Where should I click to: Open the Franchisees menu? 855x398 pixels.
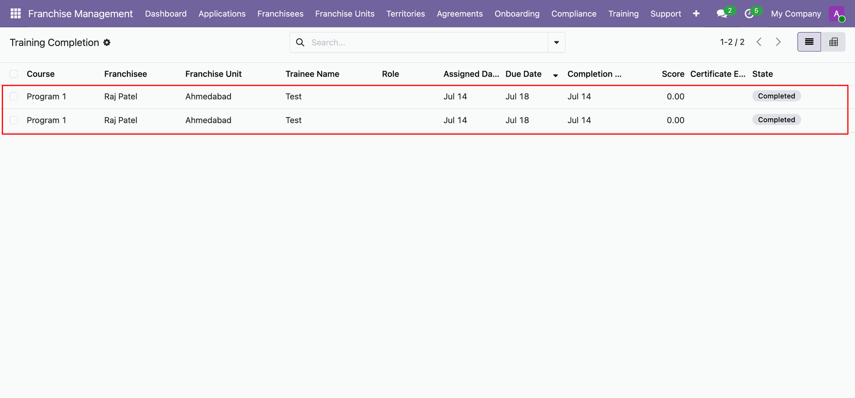(x=280, y=14)
